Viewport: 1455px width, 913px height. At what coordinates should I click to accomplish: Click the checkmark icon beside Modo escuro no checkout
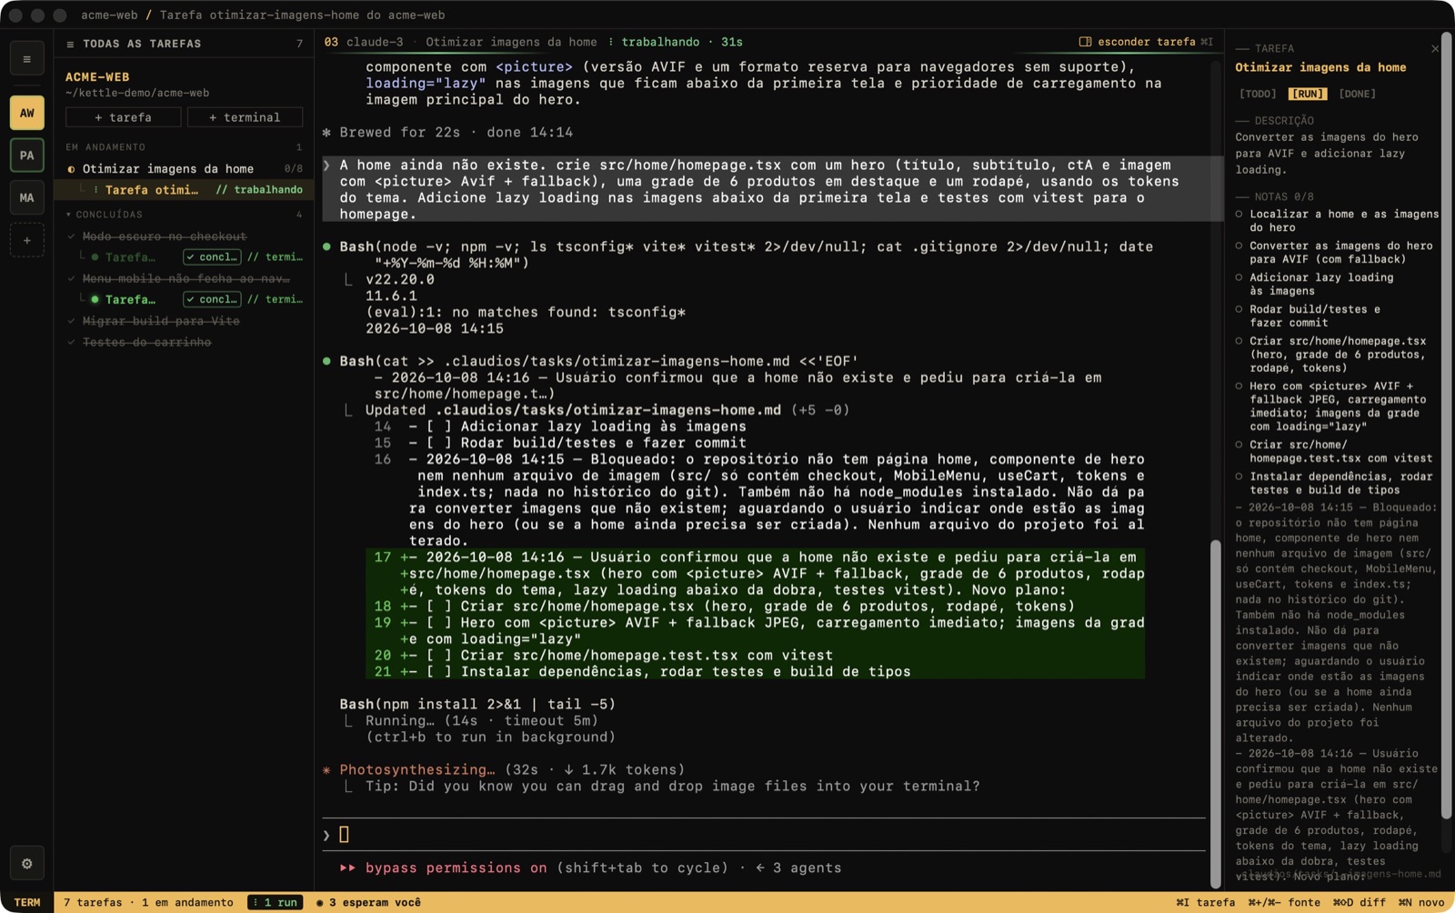(x=71, y=236)
